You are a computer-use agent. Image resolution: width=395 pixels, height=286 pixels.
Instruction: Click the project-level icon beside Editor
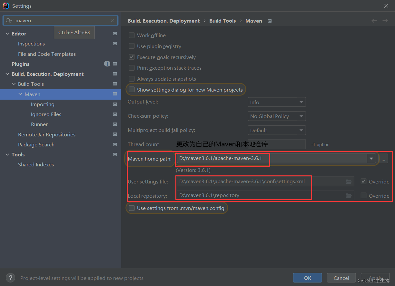click(x=115, y=34)
